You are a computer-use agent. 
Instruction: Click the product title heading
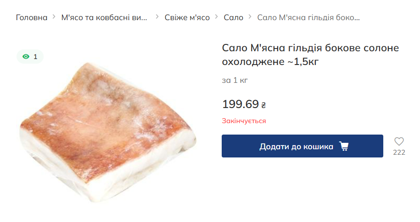(310, 55)
